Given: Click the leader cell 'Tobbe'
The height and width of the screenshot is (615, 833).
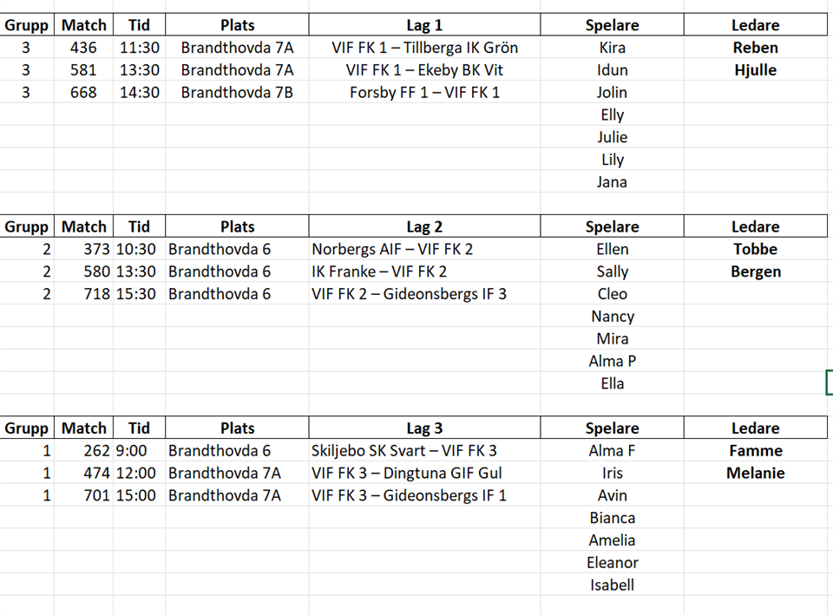Looking at the screenshot, I should pyautogui.click(x=755, y=249).
